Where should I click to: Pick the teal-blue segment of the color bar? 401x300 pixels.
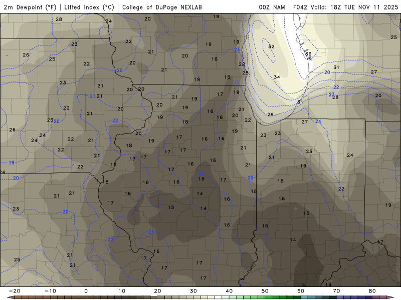point(304,297)
